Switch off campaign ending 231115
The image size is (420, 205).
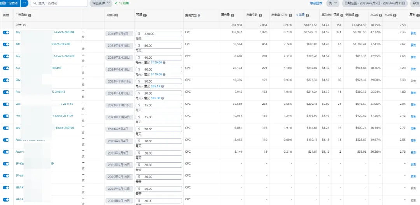(x=6, y=104)
